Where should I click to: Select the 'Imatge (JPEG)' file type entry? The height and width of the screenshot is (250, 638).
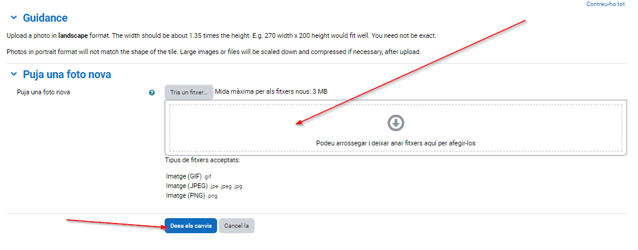204,186
